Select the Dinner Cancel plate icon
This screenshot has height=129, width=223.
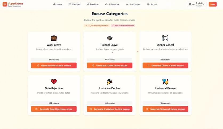165,38
